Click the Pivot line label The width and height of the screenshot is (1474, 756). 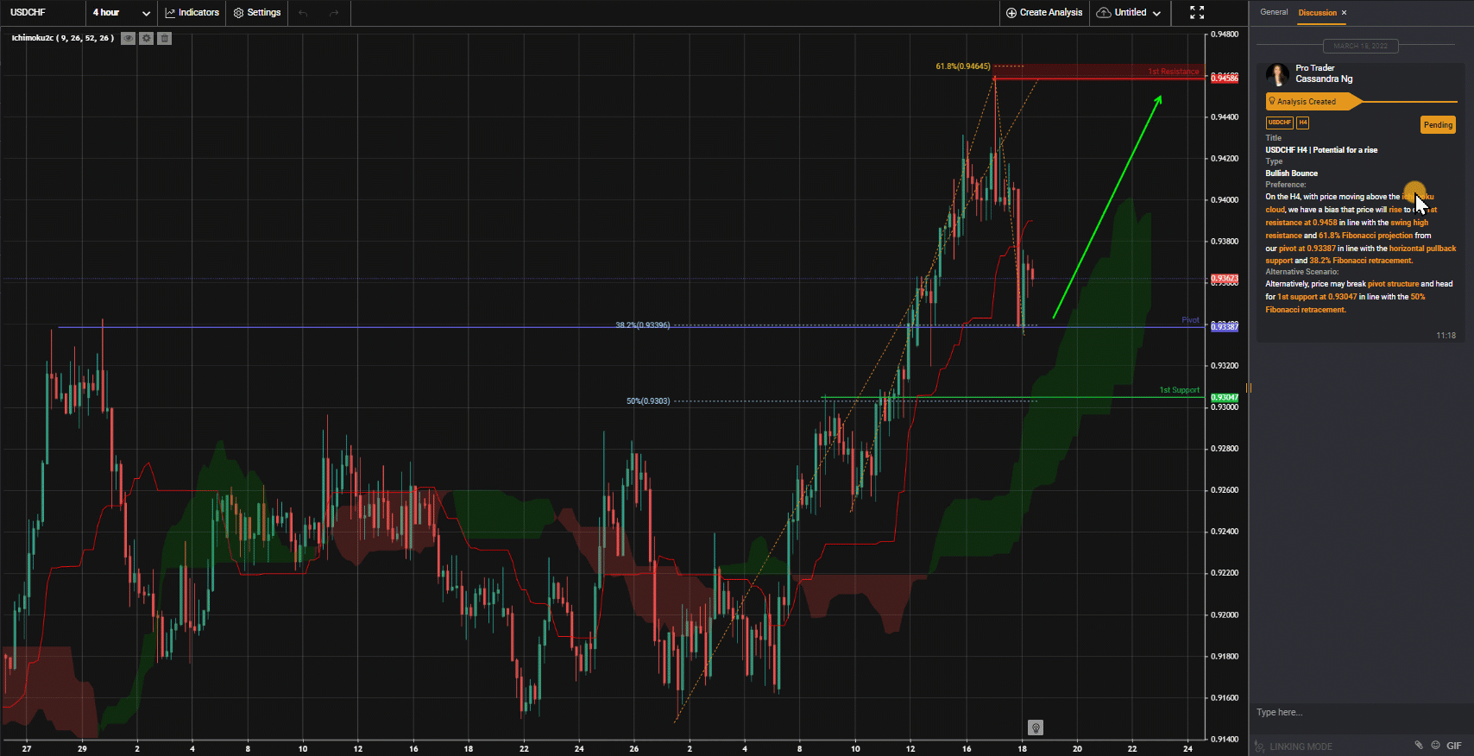[x=1190, y=320]
